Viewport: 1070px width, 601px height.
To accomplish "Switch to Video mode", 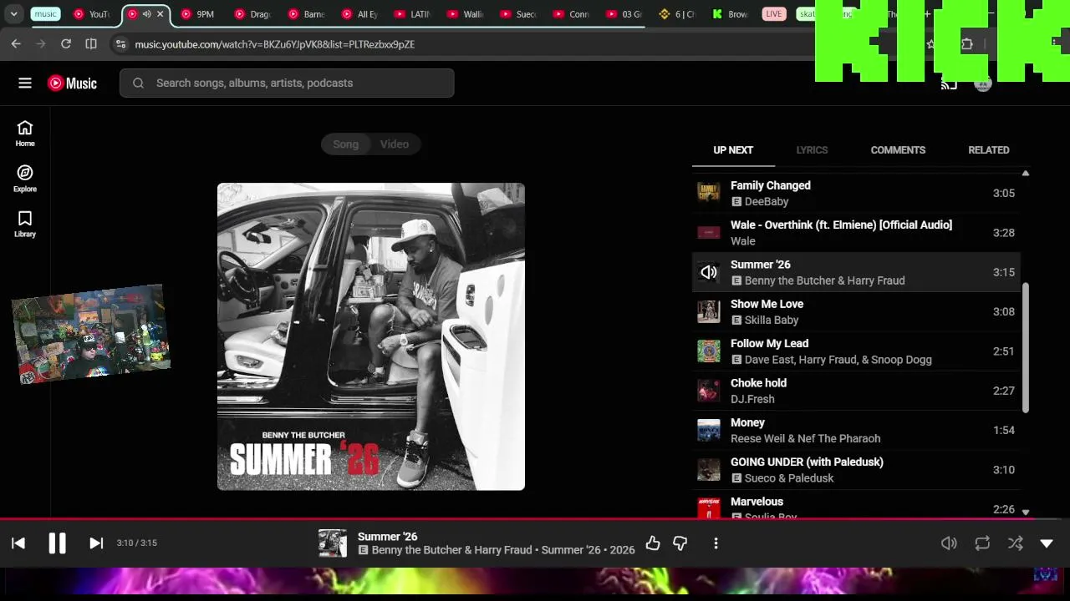I will click(395, 144).
